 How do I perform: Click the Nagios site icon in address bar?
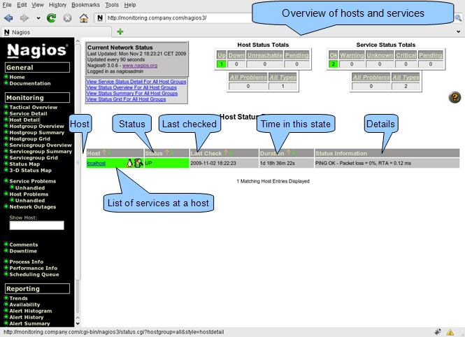point(100,17)
